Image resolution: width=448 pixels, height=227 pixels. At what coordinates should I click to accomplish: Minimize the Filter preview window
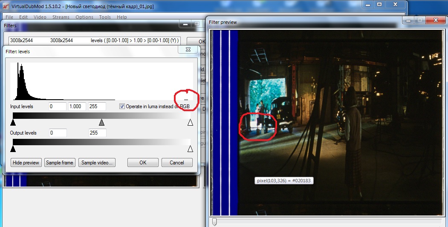[408, 20]
